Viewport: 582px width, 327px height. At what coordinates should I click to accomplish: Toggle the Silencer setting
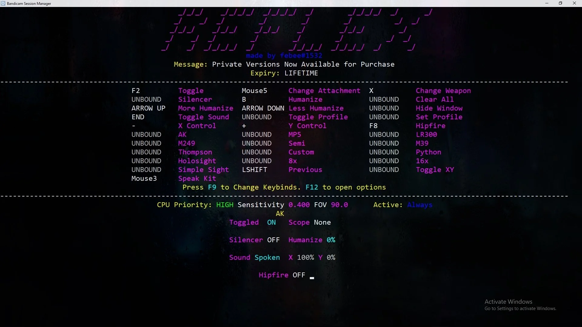(x=195, y=99)
